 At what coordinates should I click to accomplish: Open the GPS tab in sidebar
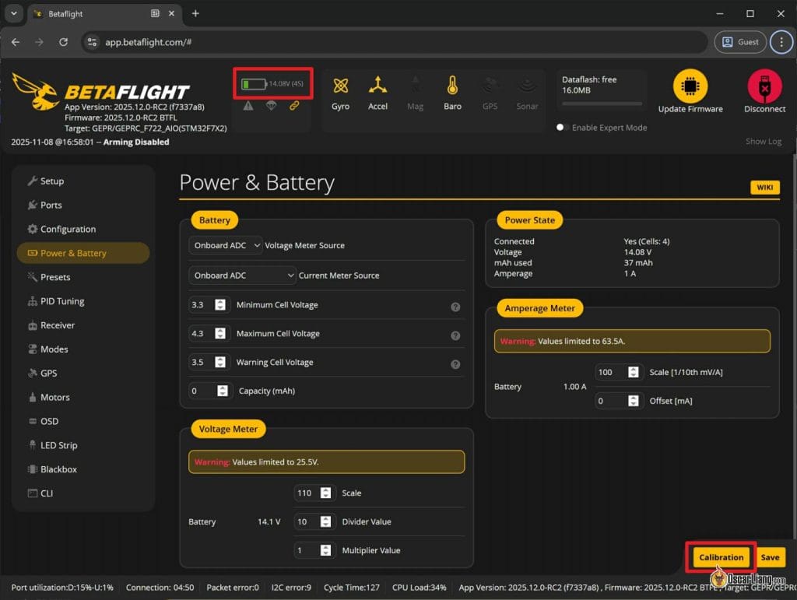tap(83, 373)
